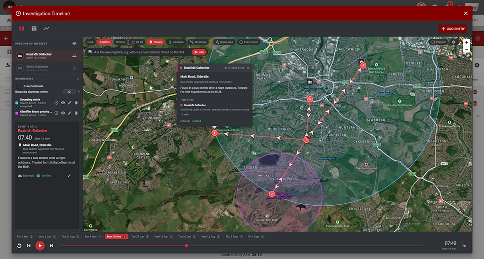Click group icon beside Ruairidh Gallacher
The image size is (484, 259).
[x=75, y=56]
